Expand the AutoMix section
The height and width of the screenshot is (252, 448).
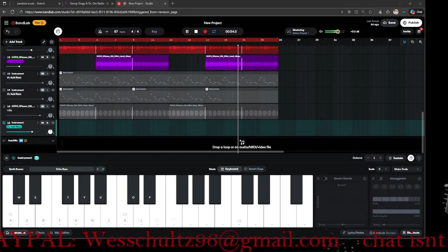pyautogui.click(x=53, y=141)
